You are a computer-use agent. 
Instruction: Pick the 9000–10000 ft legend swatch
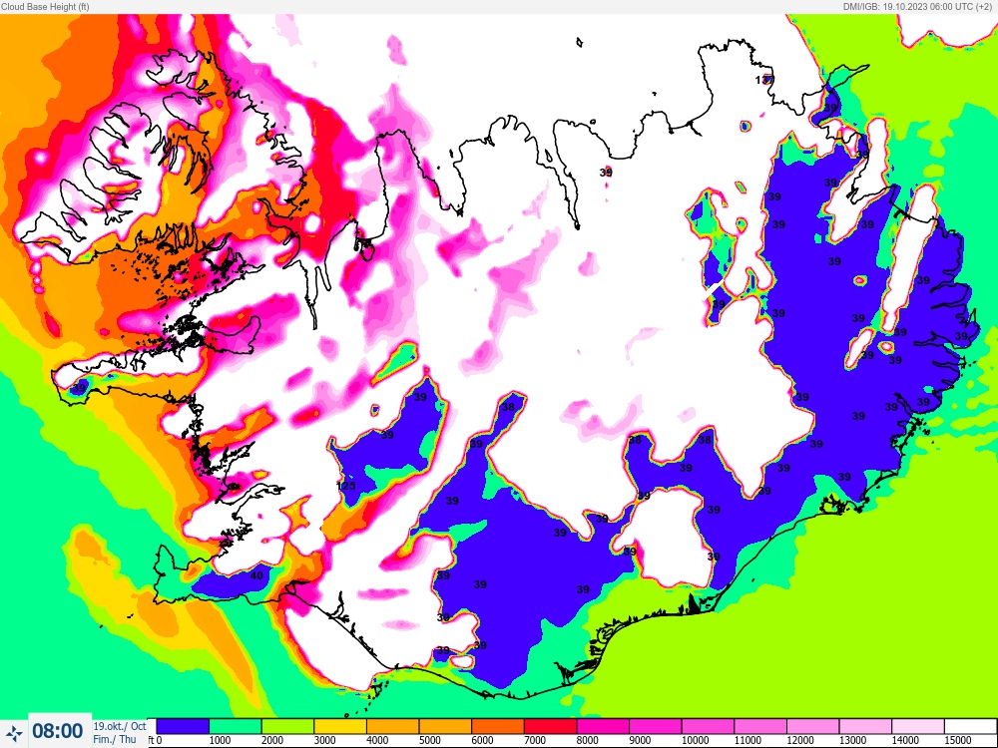coord(655,726)
